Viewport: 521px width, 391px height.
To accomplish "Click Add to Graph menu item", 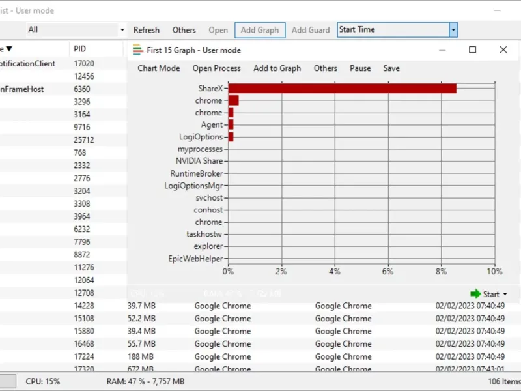I will click(x=277, y=68).
